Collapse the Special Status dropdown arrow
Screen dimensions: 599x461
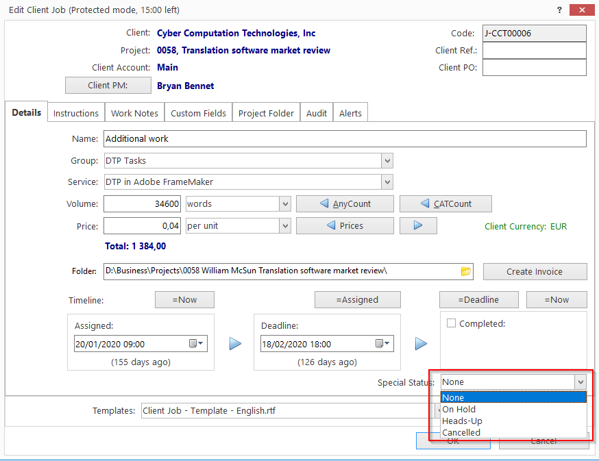(x=580, y=382)
